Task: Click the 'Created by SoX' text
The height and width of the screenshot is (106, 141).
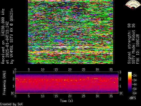Action: [11, 104]
